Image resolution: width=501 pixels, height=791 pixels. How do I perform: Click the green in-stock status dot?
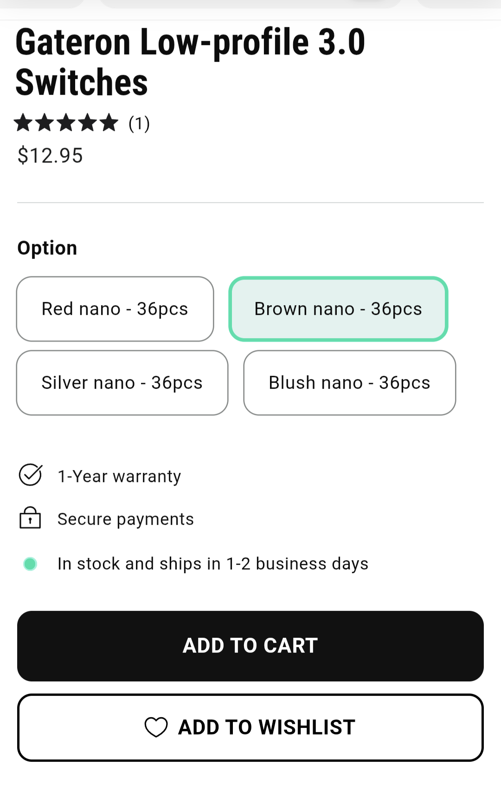pos(30,564)
